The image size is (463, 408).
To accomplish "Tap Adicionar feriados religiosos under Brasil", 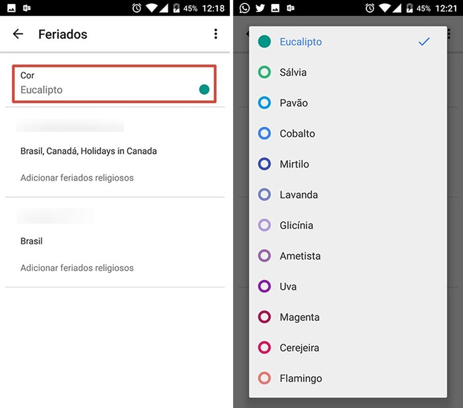I will click(x=77, y=268).
